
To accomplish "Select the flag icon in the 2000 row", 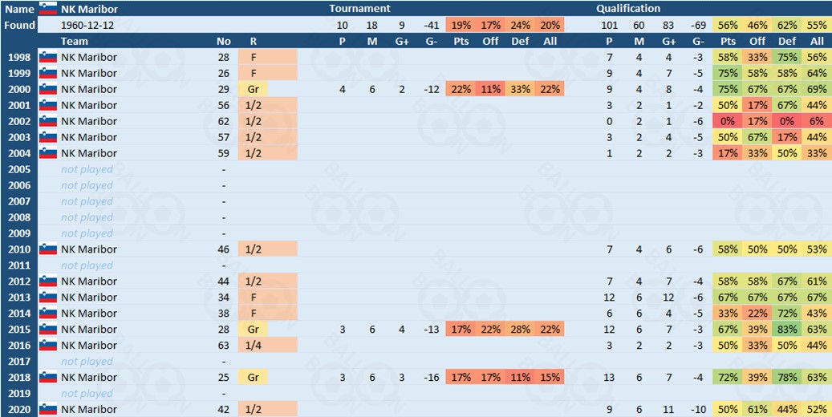I will click(48, 89).
